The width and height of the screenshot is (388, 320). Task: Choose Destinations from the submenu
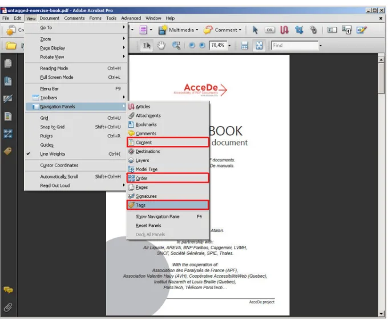tap(168, 151)
